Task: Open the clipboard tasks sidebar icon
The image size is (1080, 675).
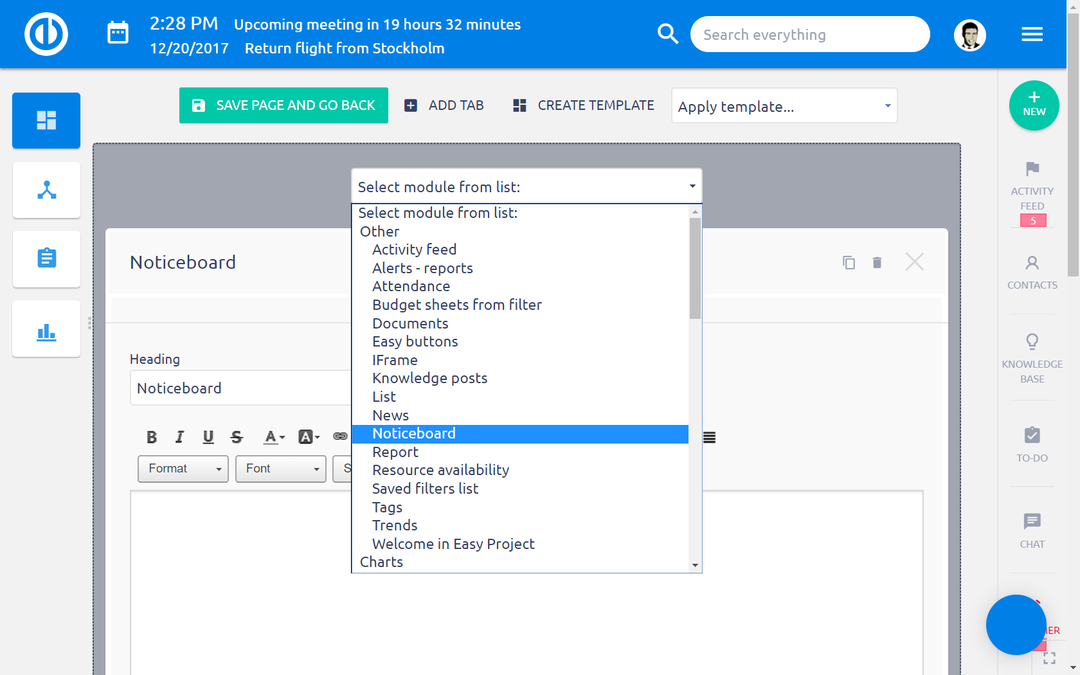Action: pos(46,258)
